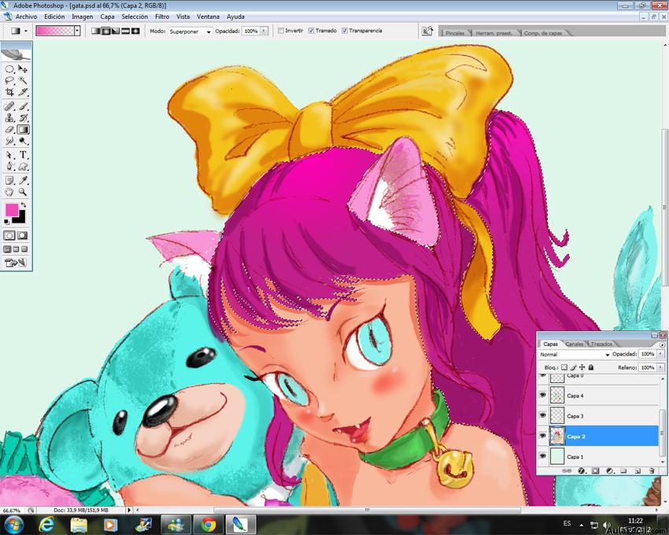Switch to the Trazados tab
Image resolution: width=669 pixels, height=535 pixels.
[601, 344]
